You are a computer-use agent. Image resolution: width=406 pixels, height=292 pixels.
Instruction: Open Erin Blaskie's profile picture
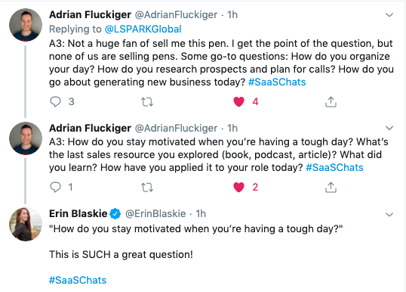(26, 224)
